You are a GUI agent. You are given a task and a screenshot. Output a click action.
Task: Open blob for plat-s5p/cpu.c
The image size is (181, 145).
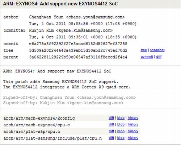121,131
